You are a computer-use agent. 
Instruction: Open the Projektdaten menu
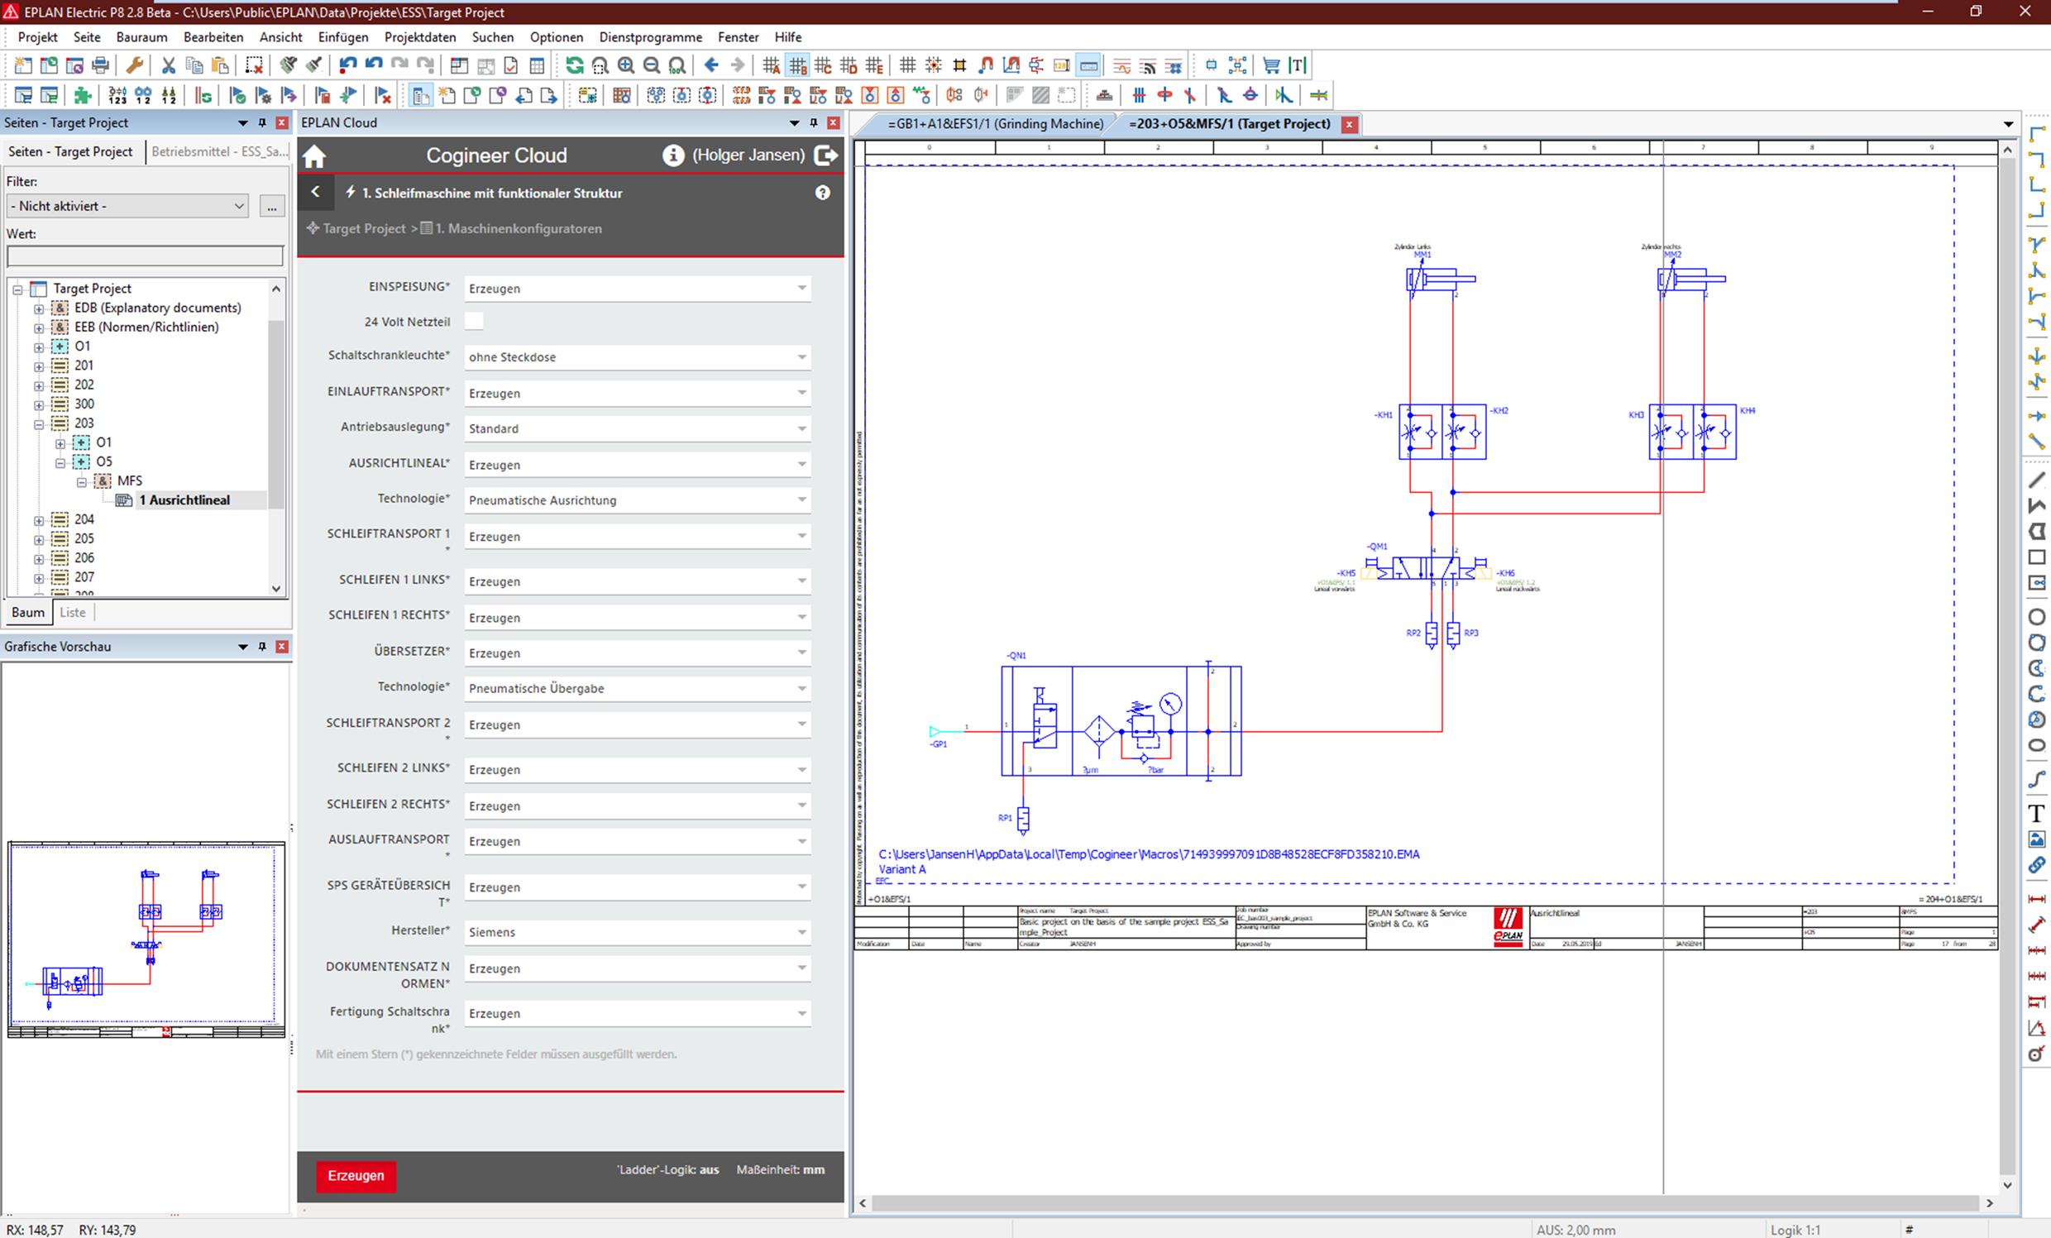click(x=419, y=36)
